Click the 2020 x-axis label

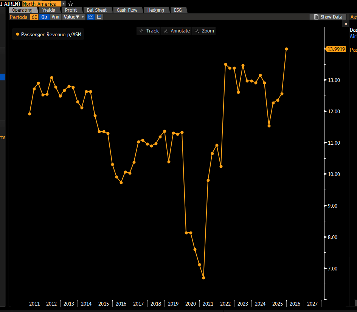(191, 304)
